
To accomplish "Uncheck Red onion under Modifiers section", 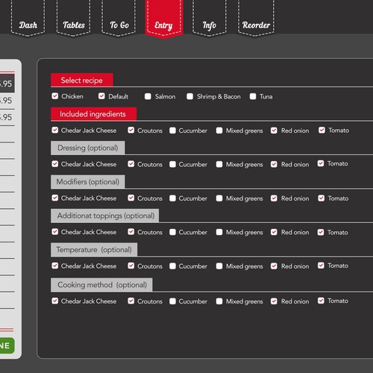I will pos(274,198).
